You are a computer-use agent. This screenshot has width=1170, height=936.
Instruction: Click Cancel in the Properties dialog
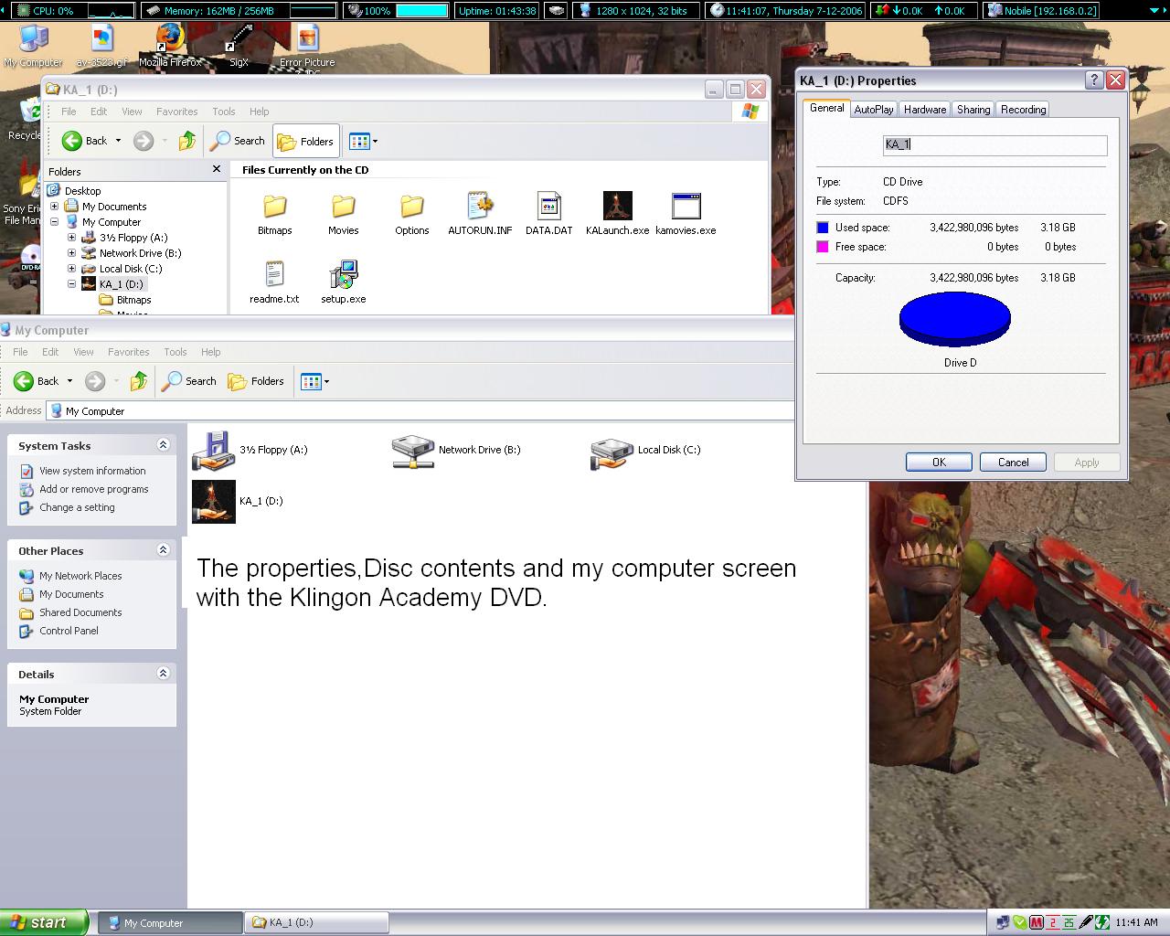(1013, 463)
